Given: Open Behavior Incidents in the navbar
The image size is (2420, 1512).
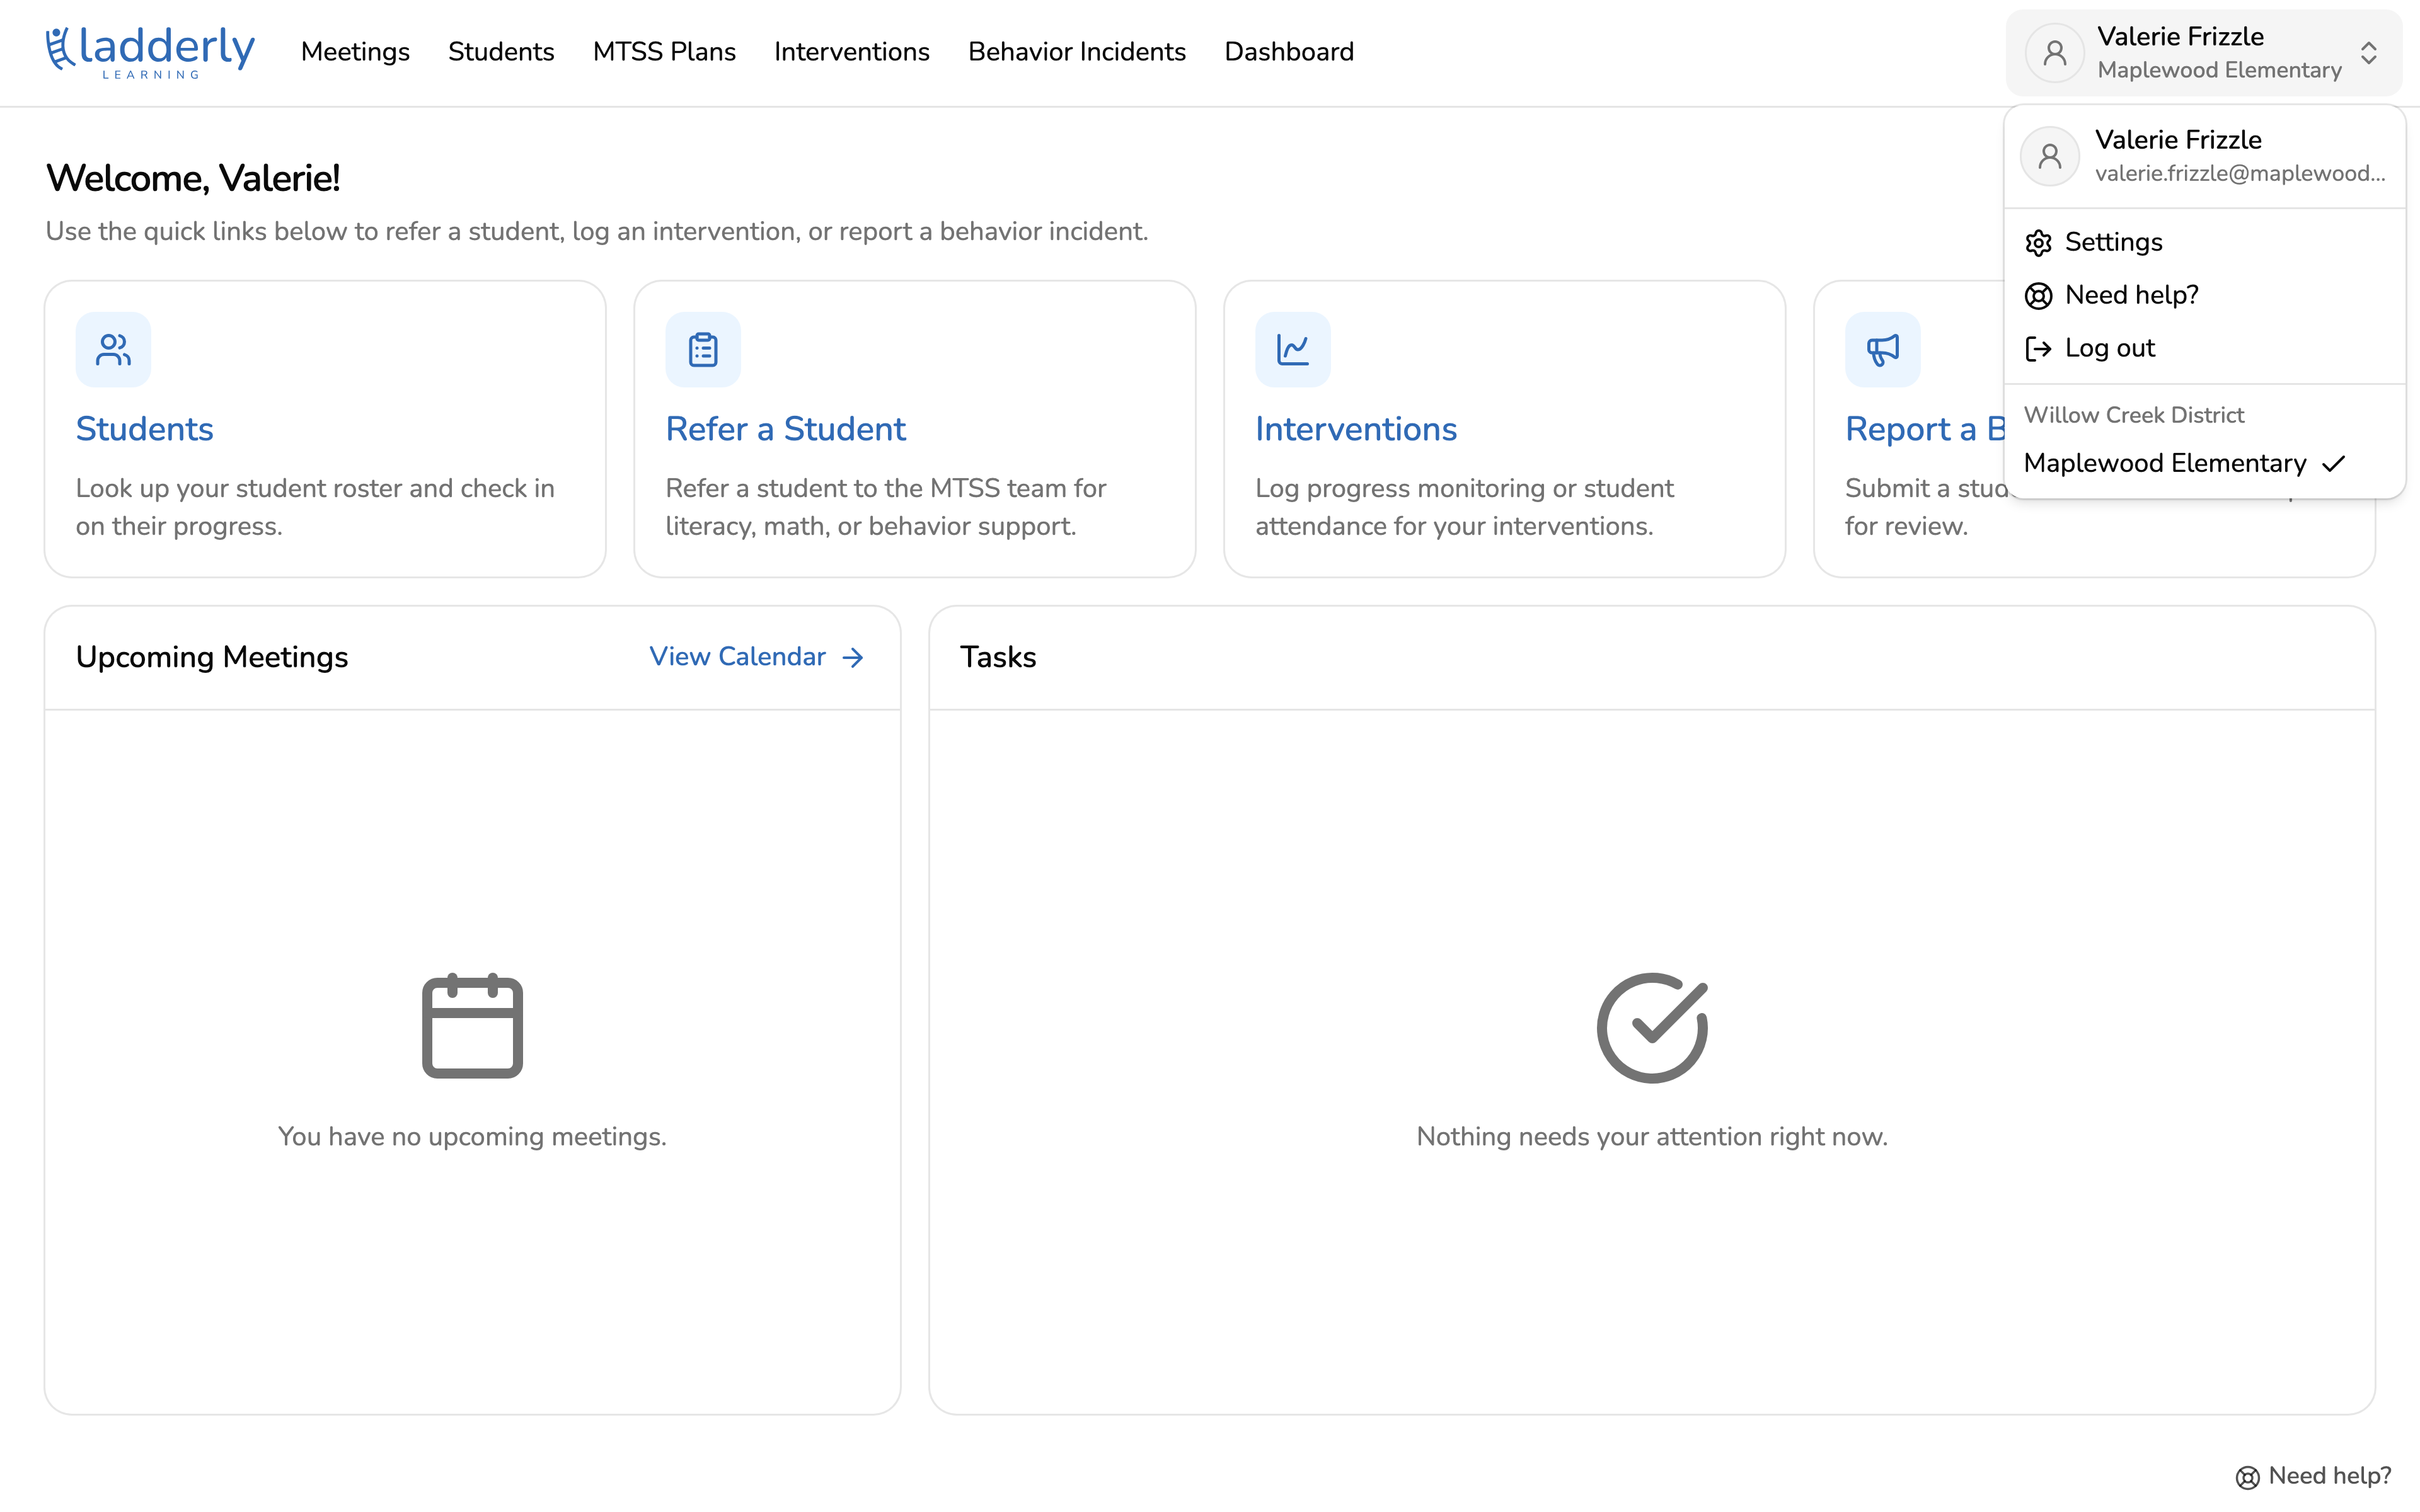Looking at the screenshot, I should (x=1077, y=52).
